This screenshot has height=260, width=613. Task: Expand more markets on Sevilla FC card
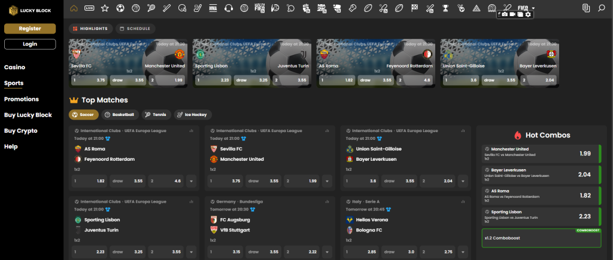click(327, 181)
